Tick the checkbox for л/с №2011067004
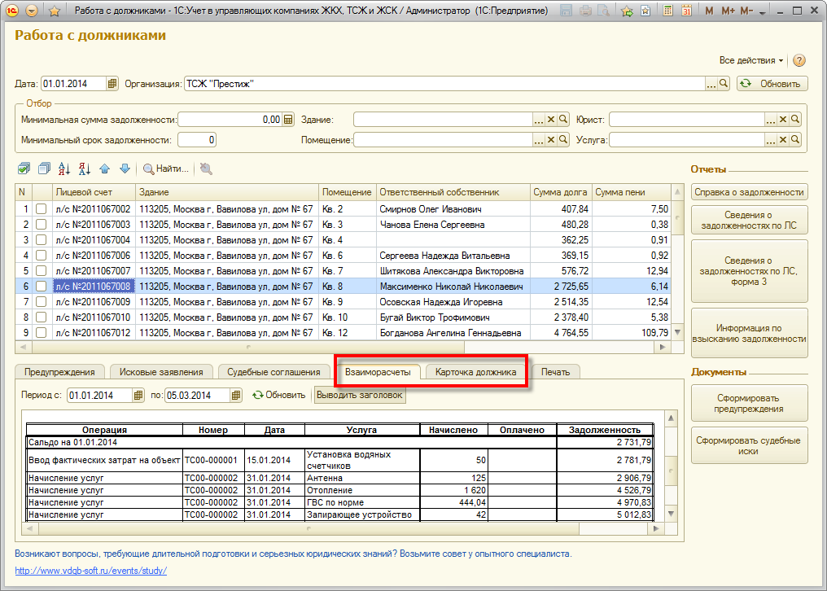827x591 pixels. click(x=42, y=239)
